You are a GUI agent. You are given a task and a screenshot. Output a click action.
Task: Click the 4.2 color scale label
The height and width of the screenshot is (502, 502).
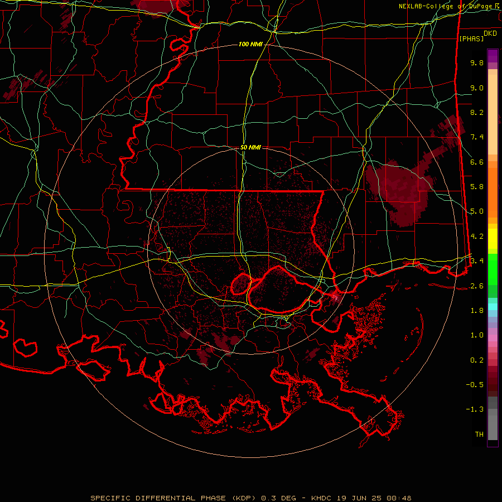[x=477, y=236]
